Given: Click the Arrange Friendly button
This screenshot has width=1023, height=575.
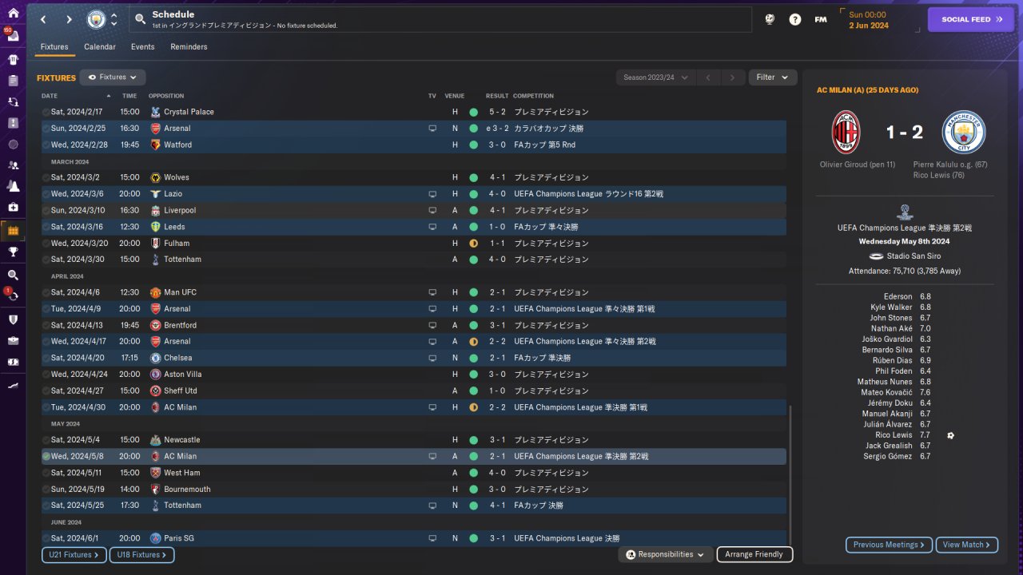Looking at the screenshot, I should tap(754, 554).
